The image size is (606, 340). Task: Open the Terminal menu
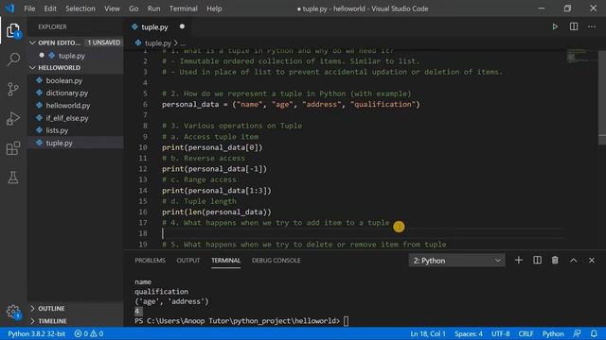(x=183, y=8)
